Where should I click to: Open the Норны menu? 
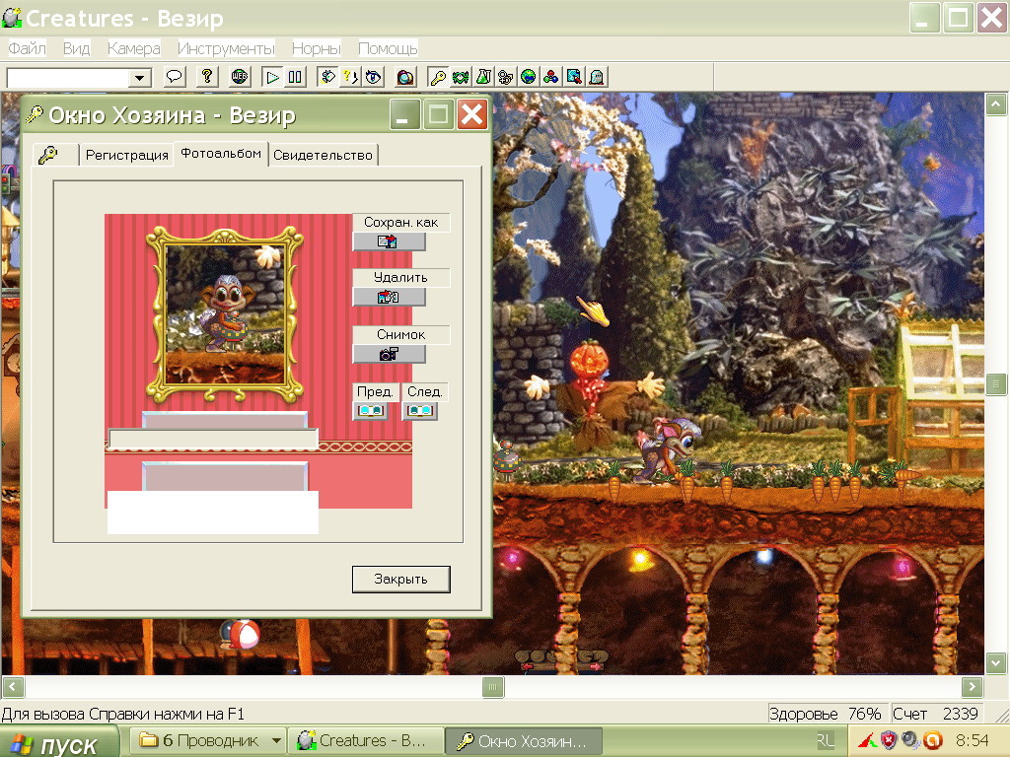[317, 48]
